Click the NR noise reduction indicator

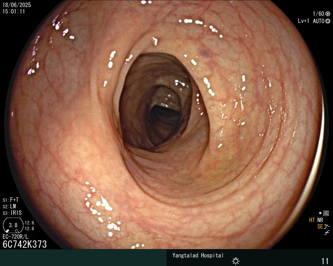(320, 220)
